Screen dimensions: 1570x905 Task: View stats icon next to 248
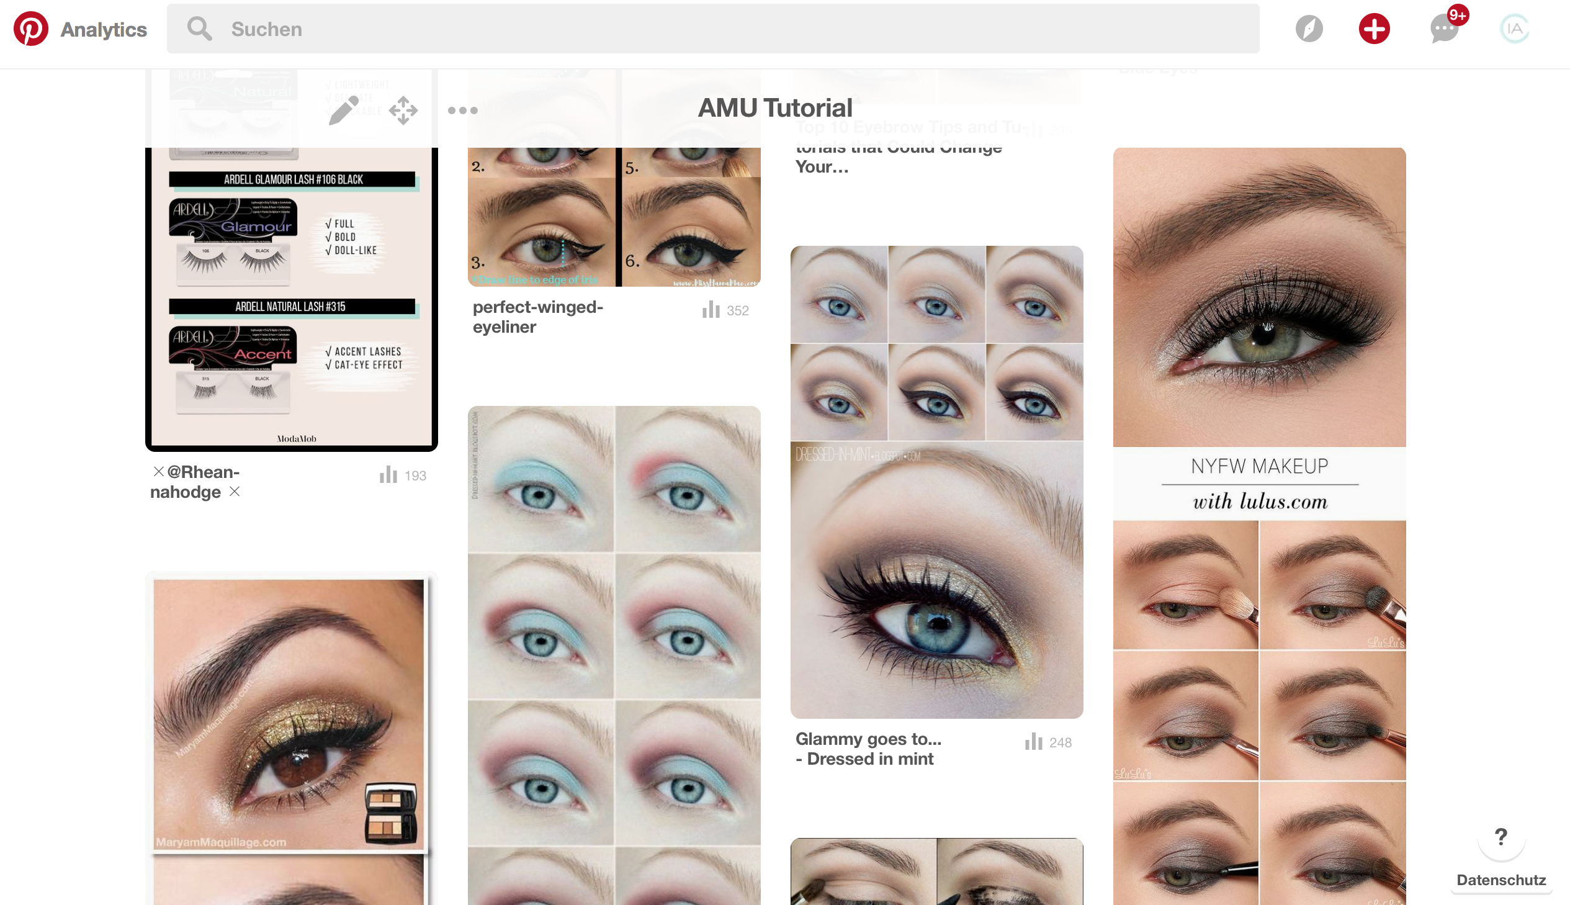[1033, 742]
